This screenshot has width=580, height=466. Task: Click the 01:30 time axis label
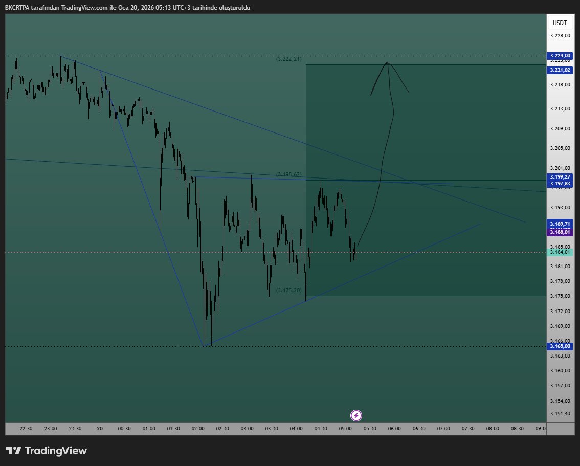(x=173, y=428)
